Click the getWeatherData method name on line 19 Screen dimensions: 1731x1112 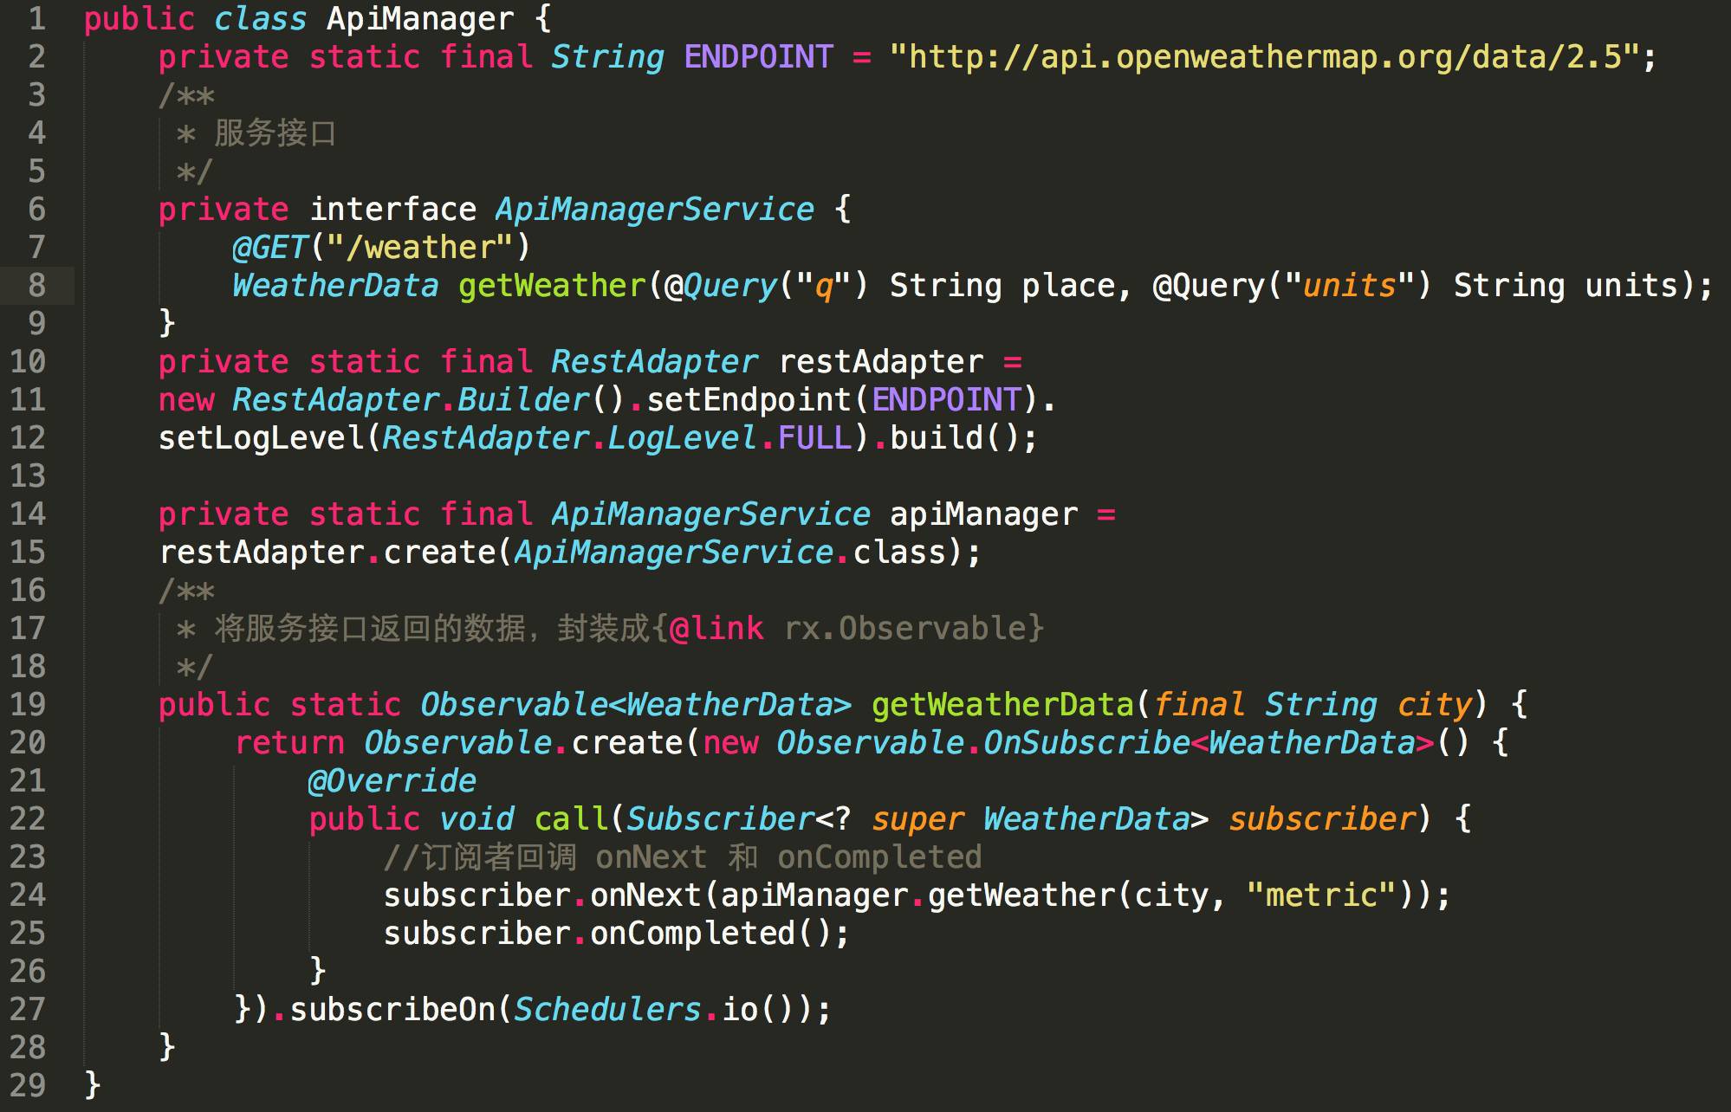click(x=1002, y=705)
